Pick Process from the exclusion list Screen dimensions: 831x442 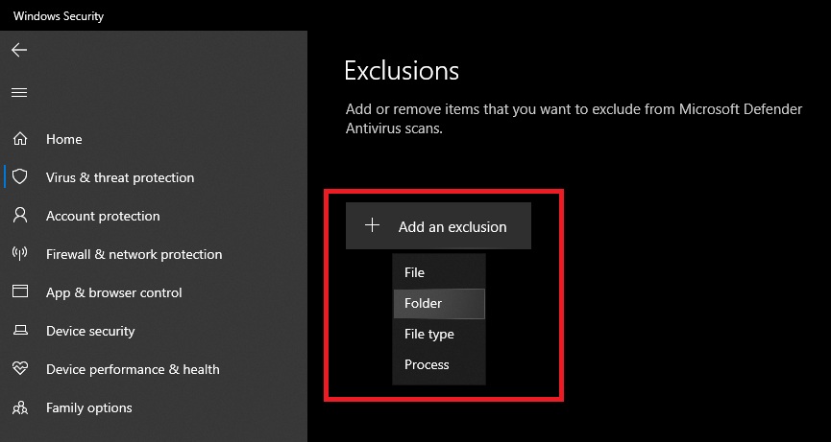point(427,364)
